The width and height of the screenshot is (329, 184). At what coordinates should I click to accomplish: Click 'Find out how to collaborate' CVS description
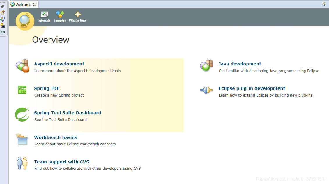pyautogui.click(x=88, y=169)
